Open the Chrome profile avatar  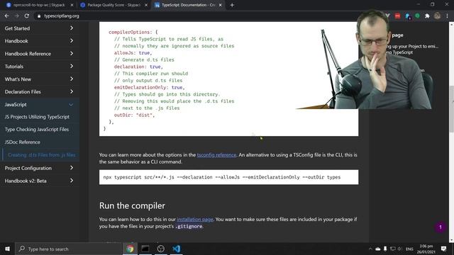[x=437, y=16]
